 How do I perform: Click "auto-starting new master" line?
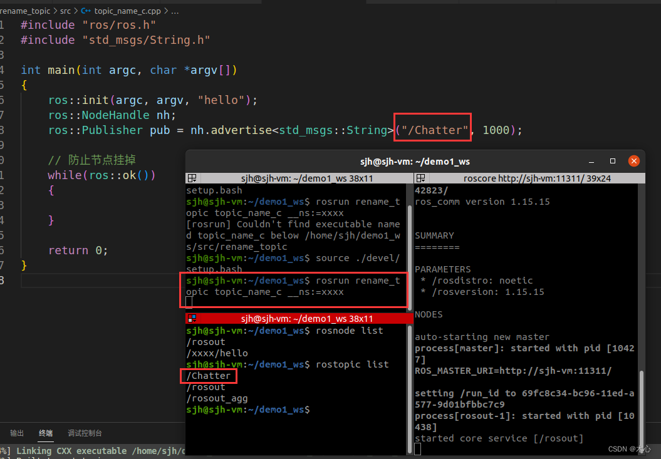(x=482, y=337)
